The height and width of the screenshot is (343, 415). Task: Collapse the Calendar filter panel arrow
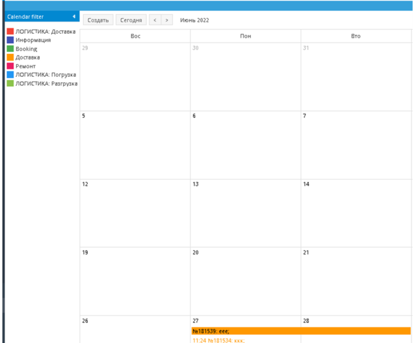pyautogui.click(x=74, y=17)
